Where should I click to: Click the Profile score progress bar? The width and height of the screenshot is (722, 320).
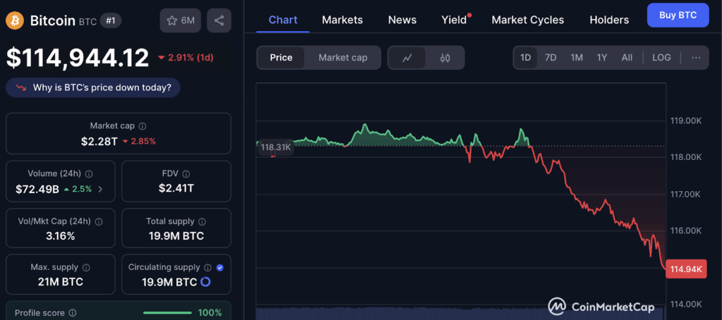coord(166,313)
